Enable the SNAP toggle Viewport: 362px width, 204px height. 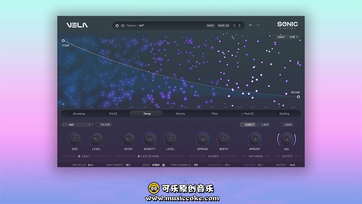pos(274,37)
